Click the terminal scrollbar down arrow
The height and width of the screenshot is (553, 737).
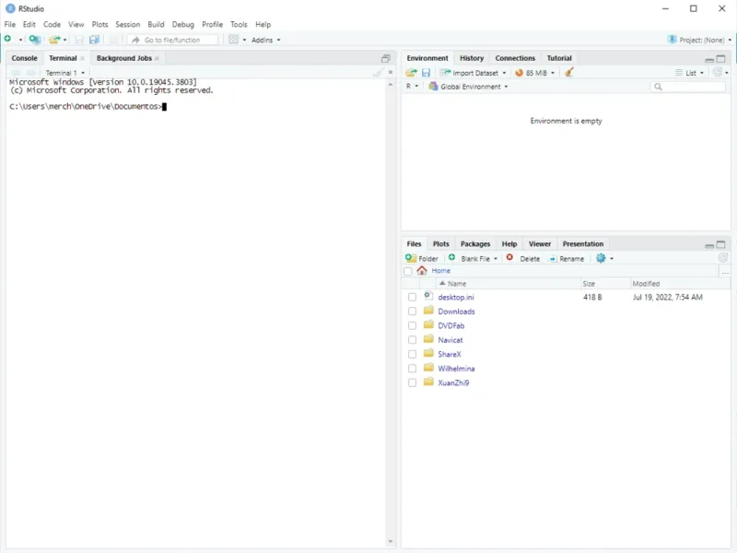tap(390, 542)
